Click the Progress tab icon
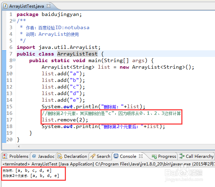Viewport: 215px width, 187px height. [154, 156]
